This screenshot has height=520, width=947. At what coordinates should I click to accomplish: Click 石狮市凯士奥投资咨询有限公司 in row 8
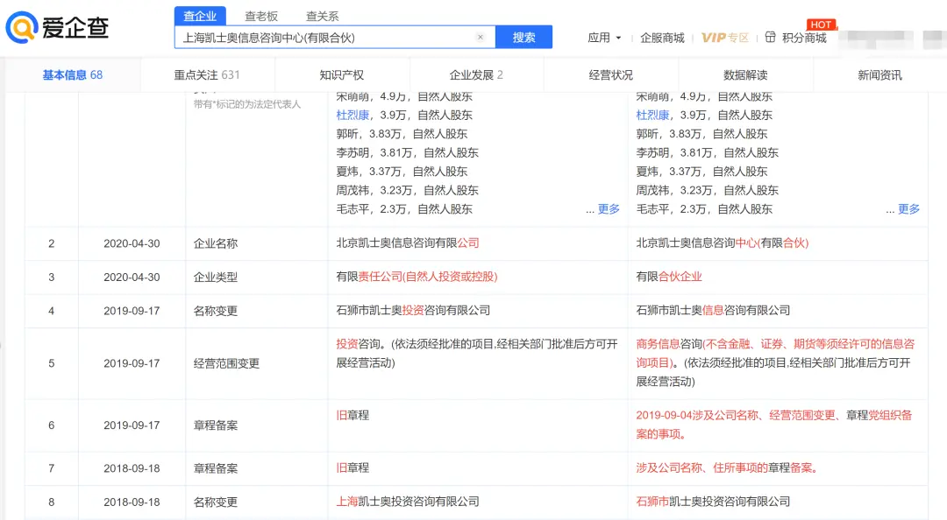click(713, 502)
